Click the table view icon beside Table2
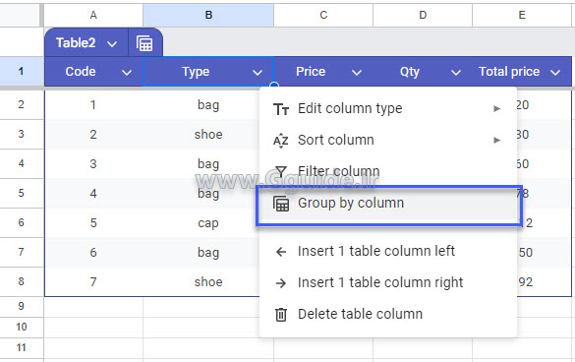This screenshot has height=362, width=575. (144, 43)
